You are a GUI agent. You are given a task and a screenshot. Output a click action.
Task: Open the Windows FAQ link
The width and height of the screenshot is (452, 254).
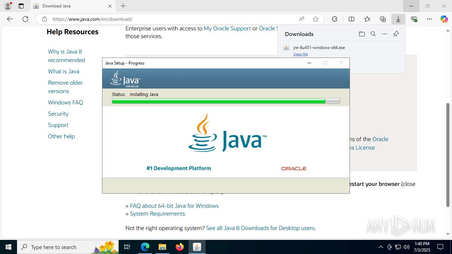[65, 102]
